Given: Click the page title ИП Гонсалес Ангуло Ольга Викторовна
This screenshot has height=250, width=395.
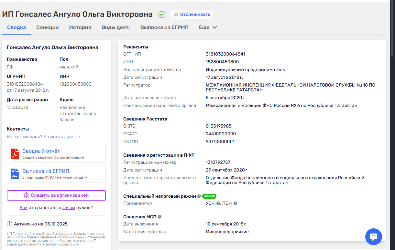Looking at the screenshot, I should tap(77, 15).
